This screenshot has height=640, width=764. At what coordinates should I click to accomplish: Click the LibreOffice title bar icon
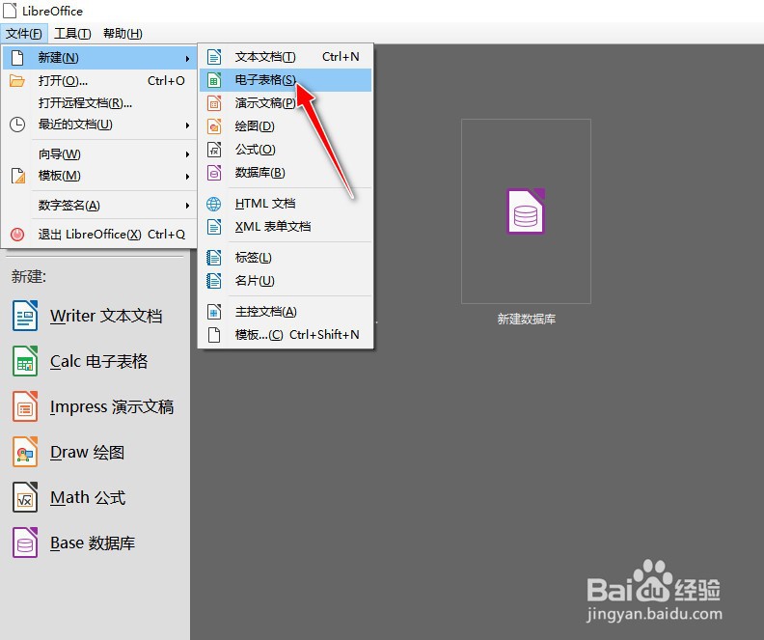[10, 11]
